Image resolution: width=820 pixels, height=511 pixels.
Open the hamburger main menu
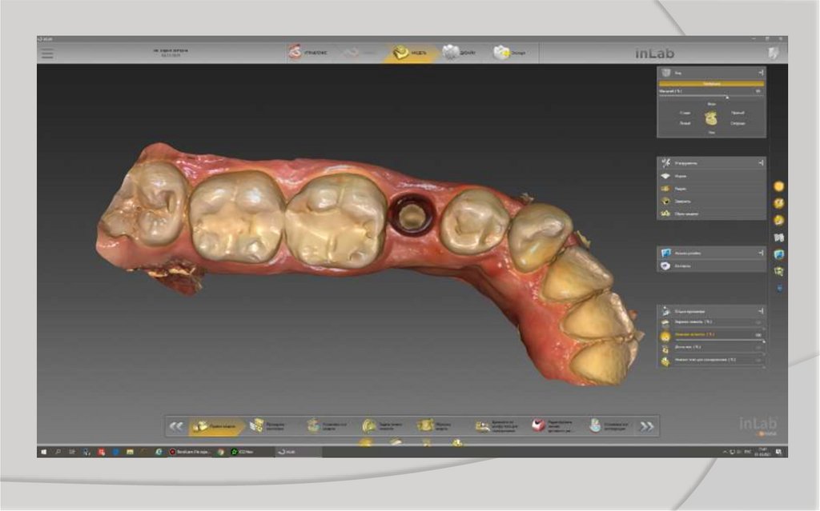pyautogui.click(x=47, y=54)
